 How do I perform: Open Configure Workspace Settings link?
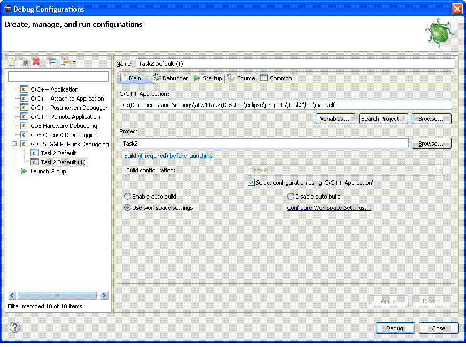pyautogui.click(x=329, y=208)
